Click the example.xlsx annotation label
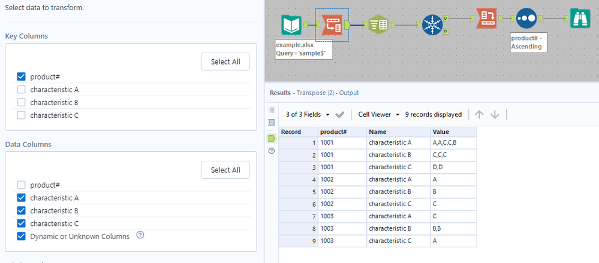This screenshot has width=599, height=263. click(x=304, y=50)
